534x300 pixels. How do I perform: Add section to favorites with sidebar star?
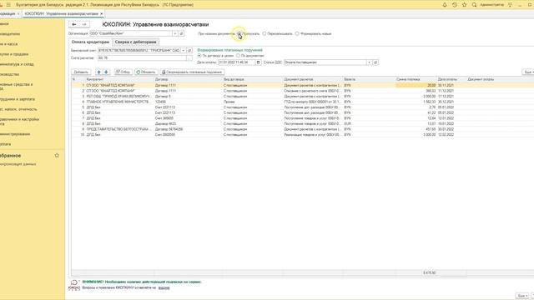pyautogui.click(x=57, y=156)
